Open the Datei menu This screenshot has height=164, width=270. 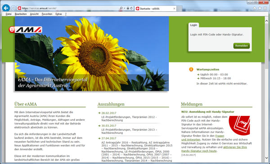[9, 14]
